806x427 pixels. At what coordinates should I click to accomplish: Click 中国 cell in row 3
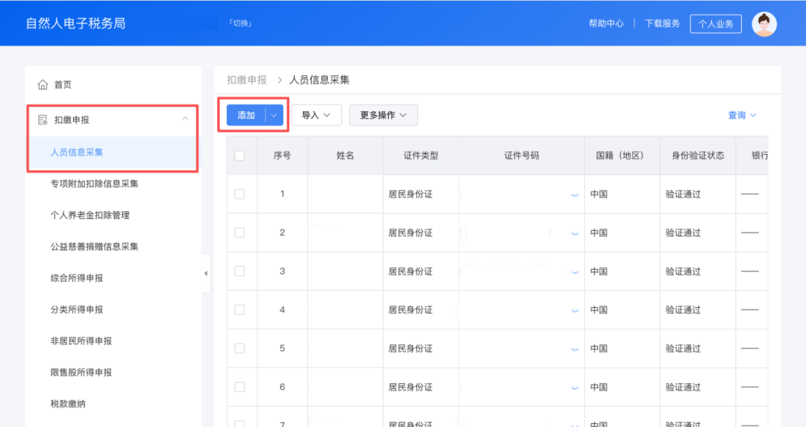(x=599, y=271)
